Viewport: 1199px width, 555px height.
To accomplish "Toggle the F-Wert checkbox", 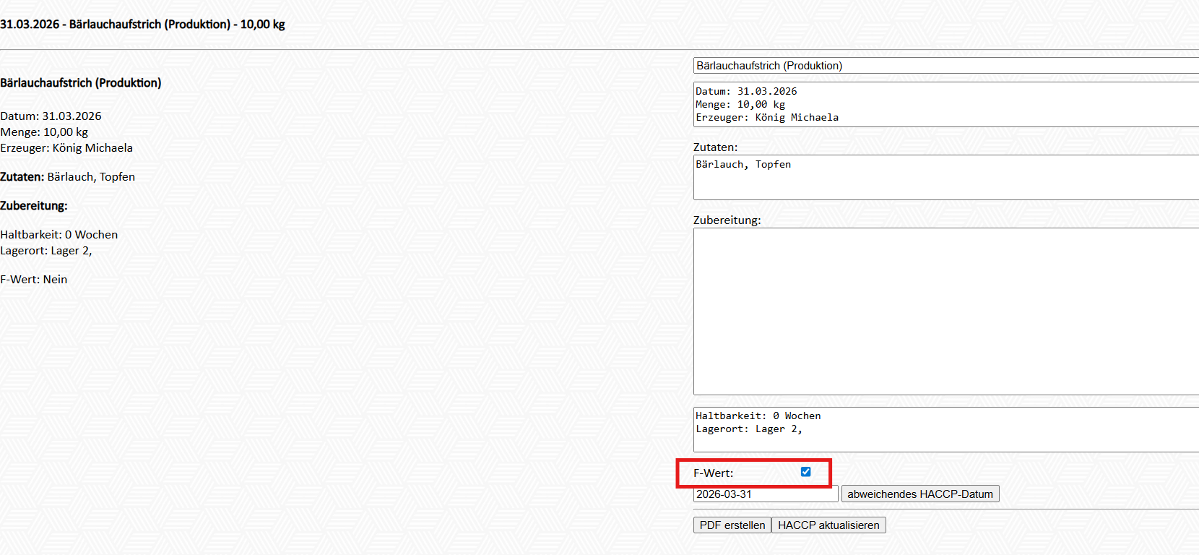I will point(805,472).
